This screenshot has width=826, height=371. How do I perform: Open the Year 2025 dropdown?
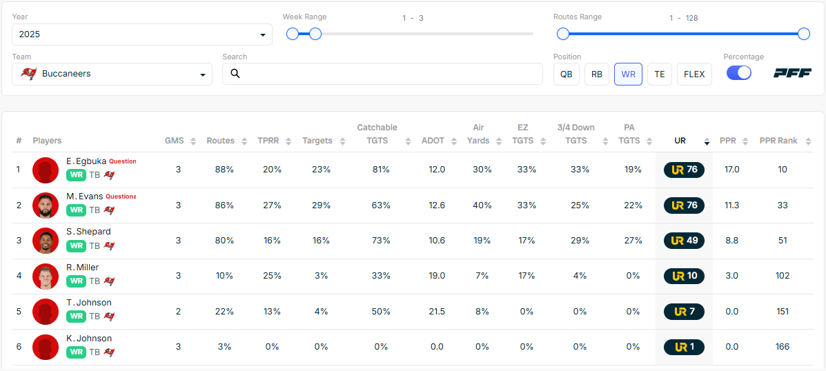pyautogui.click(x=141, y=34)
